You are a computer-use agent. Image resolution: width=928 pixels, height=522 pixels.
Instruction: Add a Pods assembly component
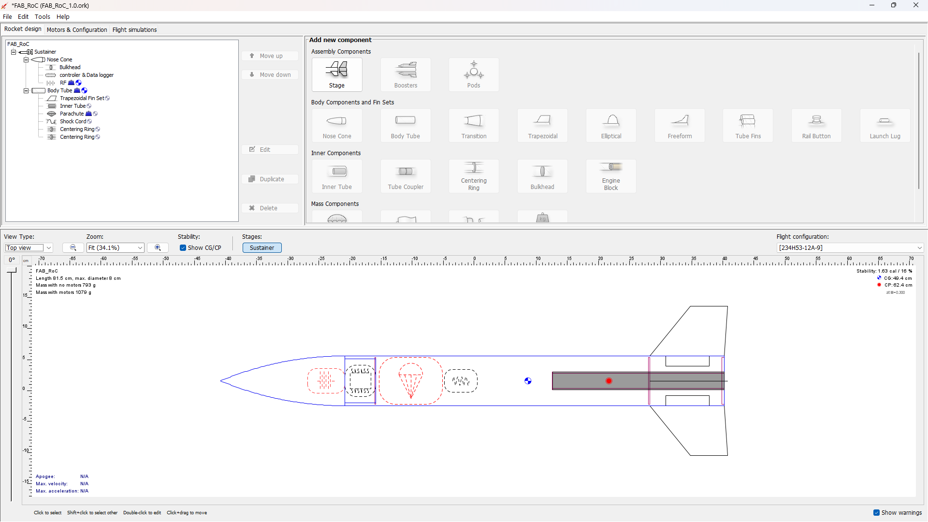(474, 74)
